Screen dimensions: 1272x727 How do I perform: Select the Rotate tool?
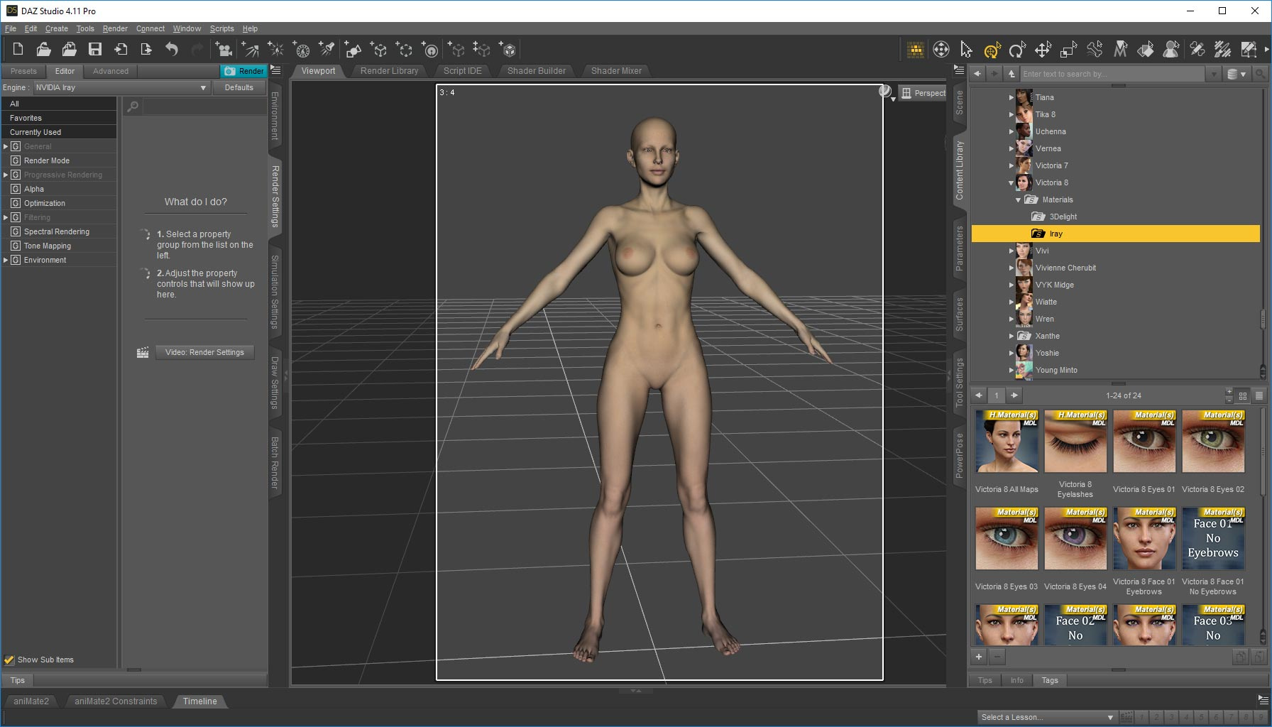1017,49
